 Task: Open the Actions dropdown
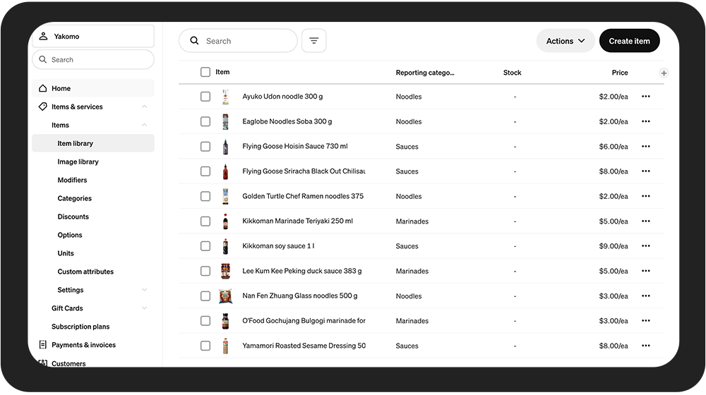(566, 41)
